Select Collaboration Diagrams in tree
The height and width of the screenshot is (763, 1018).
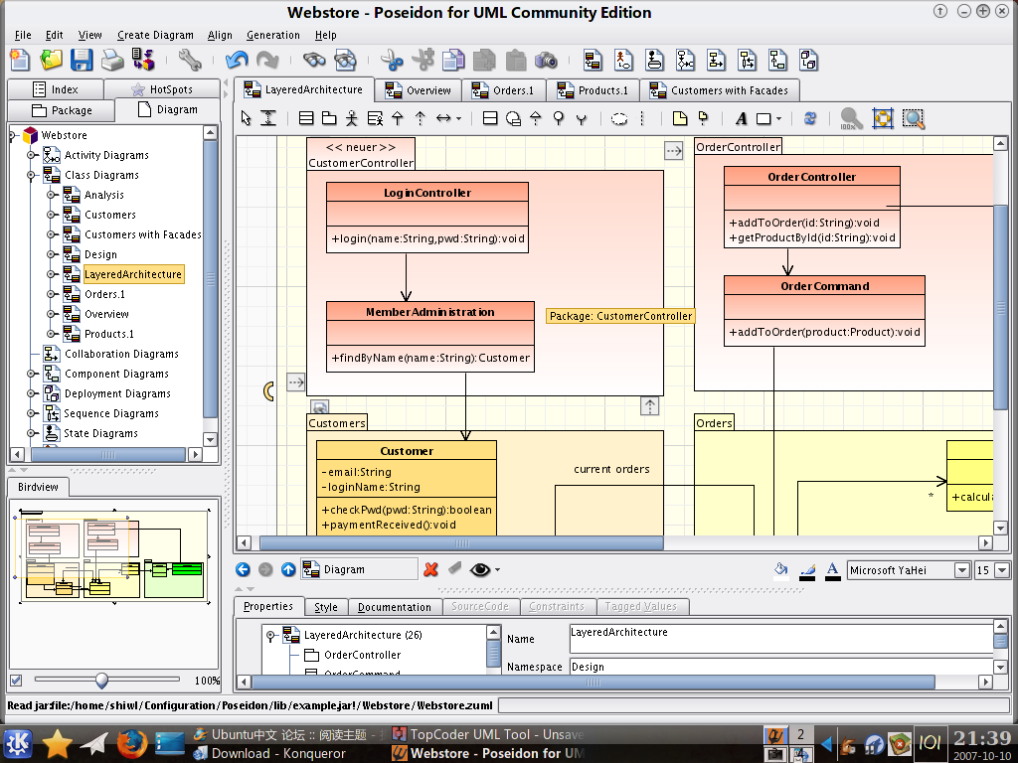point(121,354)
